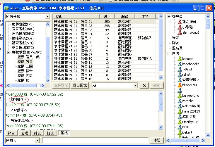
Task: Select alan_wong8's admin user icon
Action: coord(180,32)
